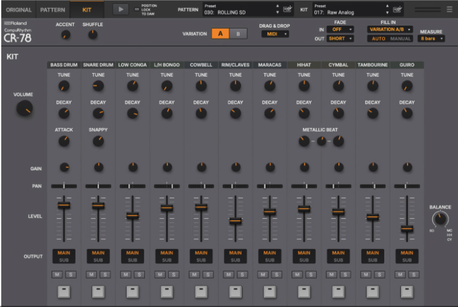Trigger the Bass Drum preview pad
The width and height of the screenshot is (458, 307).
click(x=64, y=292)
